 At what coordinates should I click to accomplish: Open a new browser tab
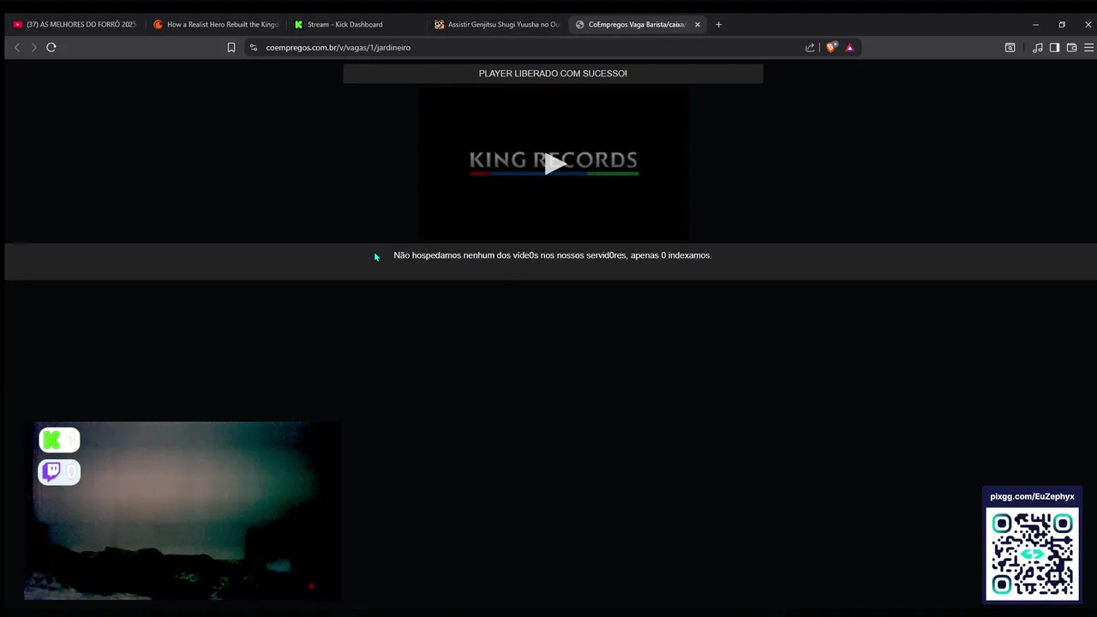[x=719, y=24]
